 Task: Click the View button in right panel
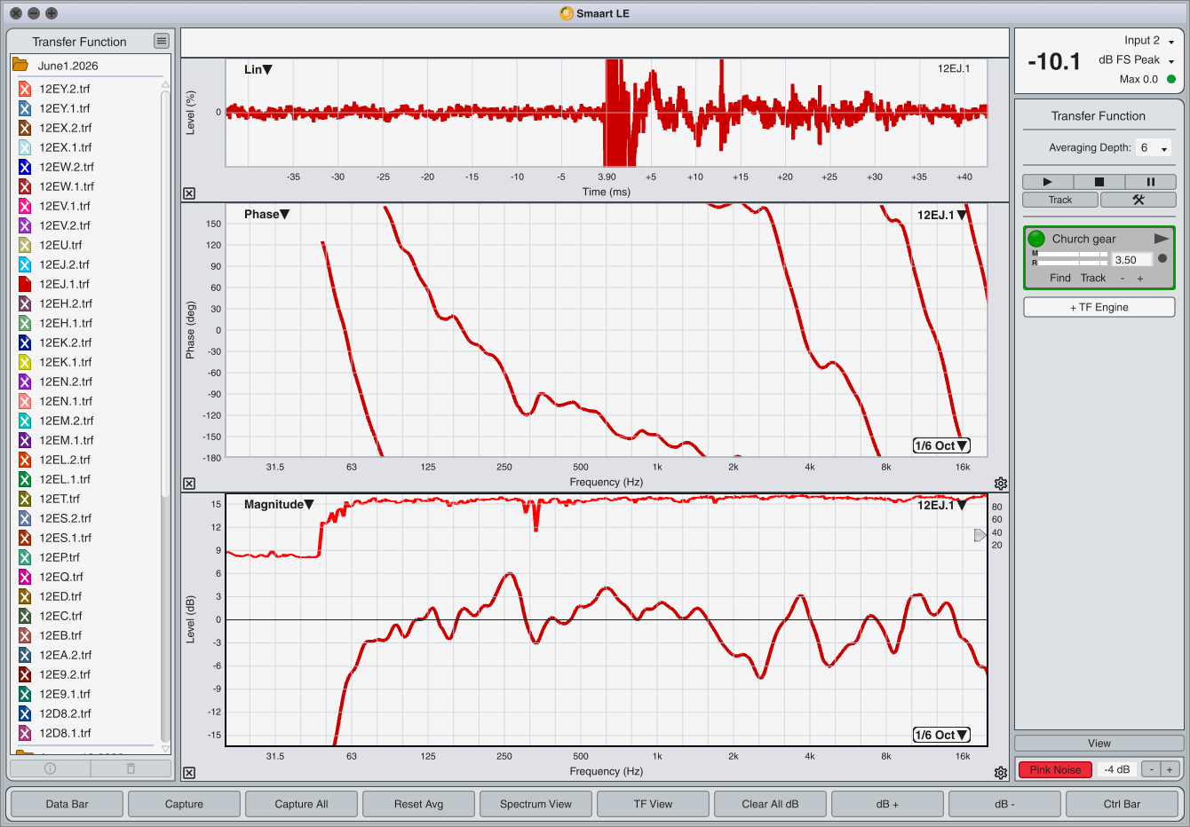pyautogui.click(x=1099, y=744)
